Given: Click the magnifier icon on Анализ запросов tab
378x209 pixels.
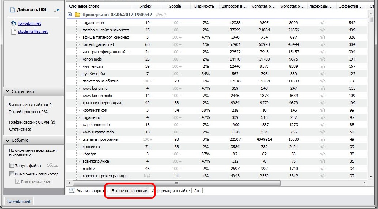Looking at the screenshot, I should pos(72,190).
